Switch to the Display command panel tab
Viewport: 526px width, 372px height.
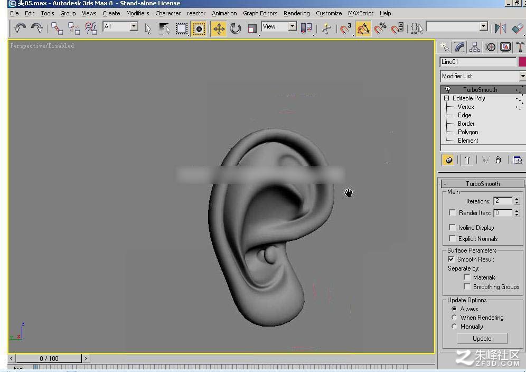pos(505,48)
